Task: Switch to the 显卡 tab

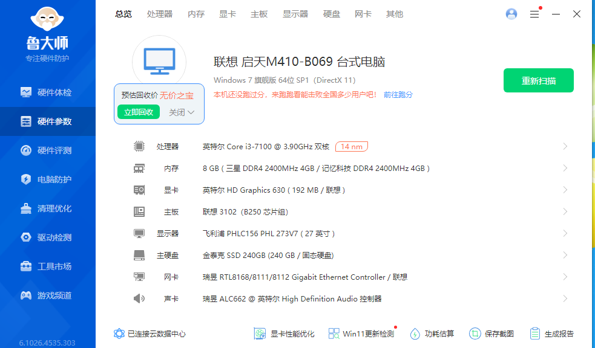Action: point(228,14)
